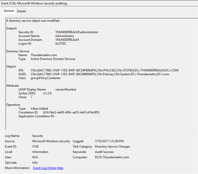Viewport: 198px width, 174px height.
Task: Click the Class value groupPolicyContainer
Action: coord(46,78)
